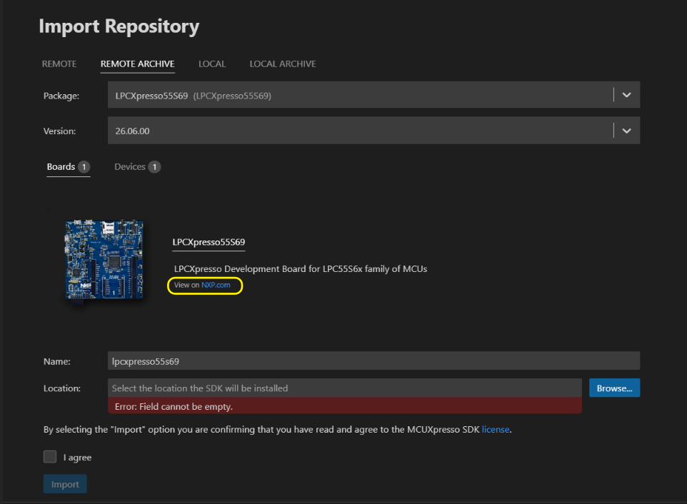The image size is (687, 504).
Task: Click the Browse... button
Action: tap(614, 388)
